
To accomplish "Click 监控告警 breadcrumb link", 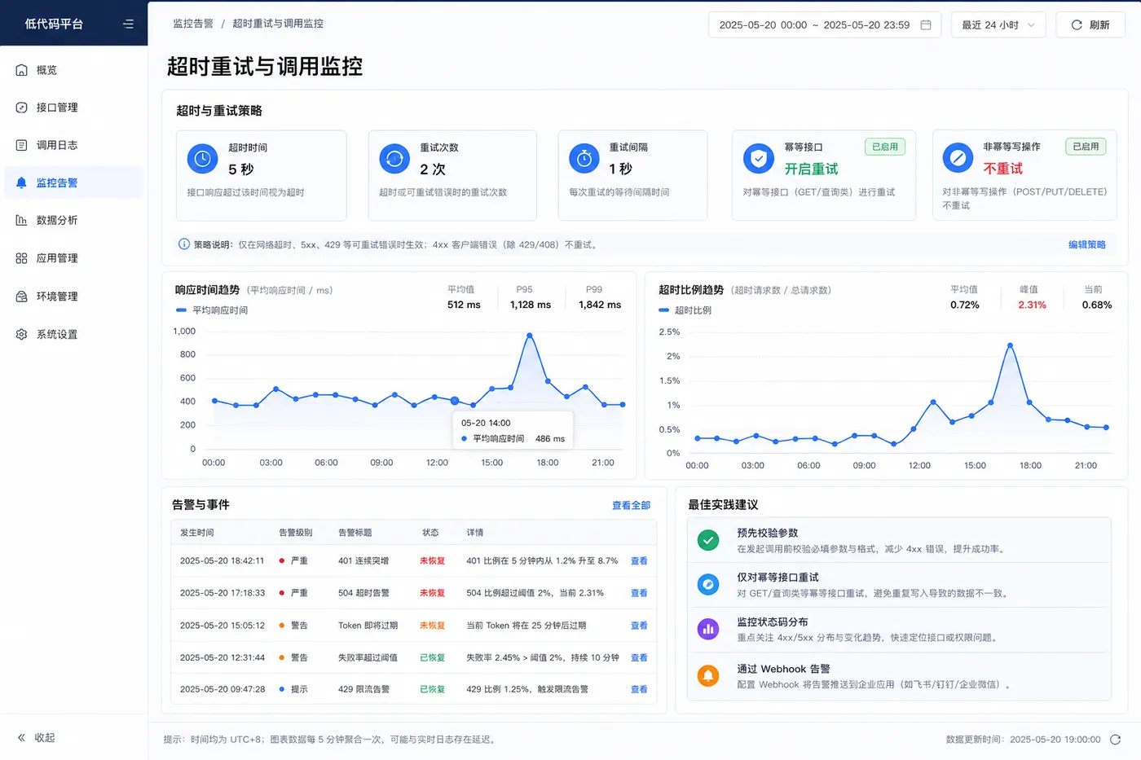I will [x=193, y=24].
